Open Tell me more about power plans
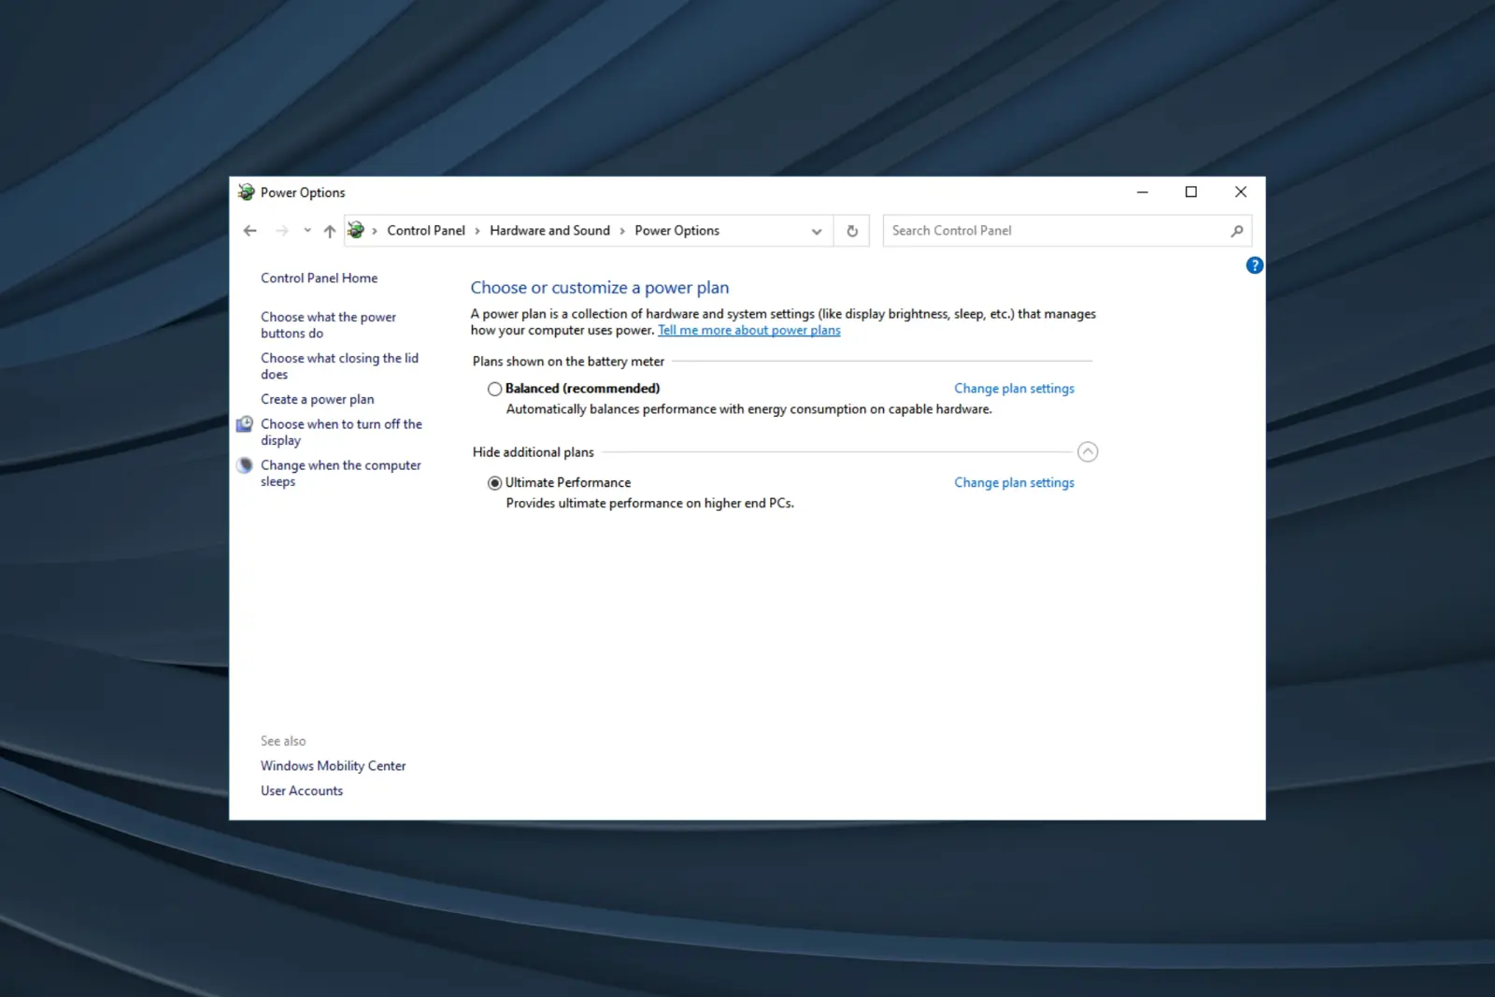Screen dimensions: 1495x997 click(x=748, y=331)
